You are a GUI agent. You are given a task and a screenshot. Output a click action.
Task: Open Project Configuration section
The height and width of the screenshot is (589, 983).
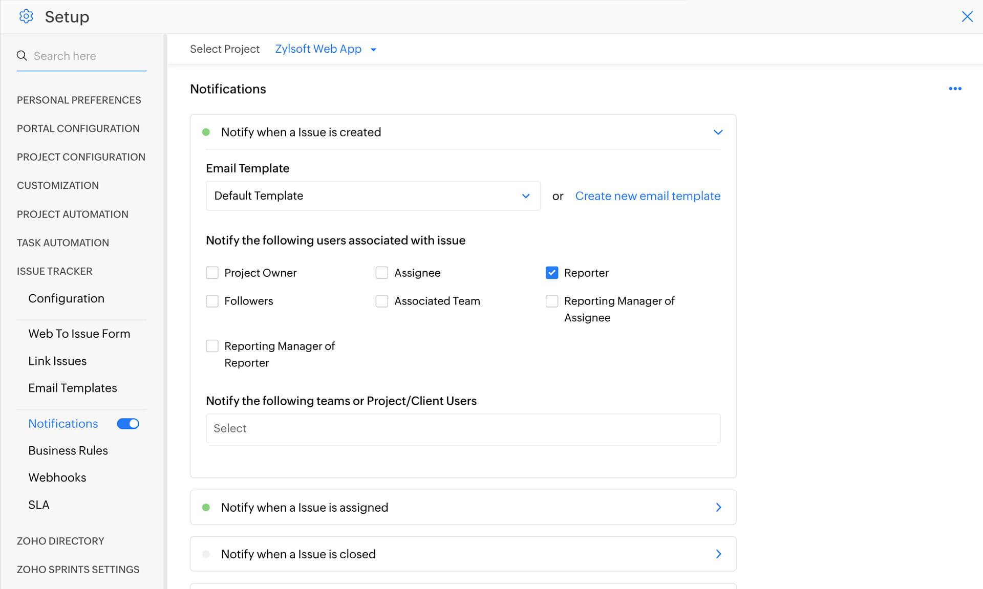coord(81,157)
